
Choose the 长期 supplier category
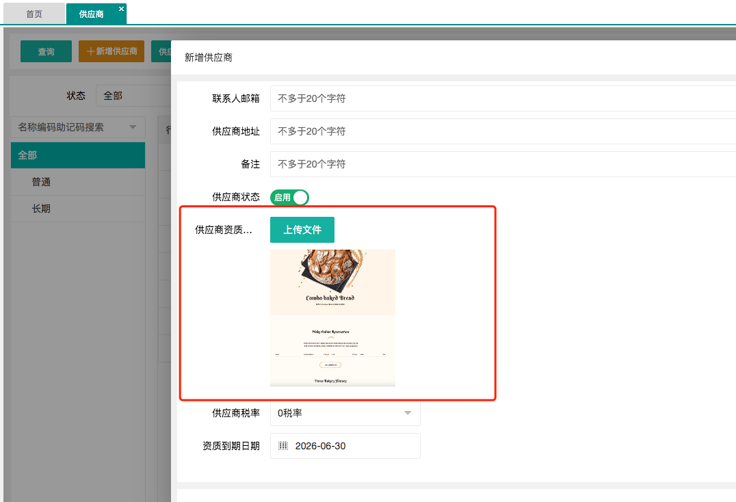click(x=41, y=209)
